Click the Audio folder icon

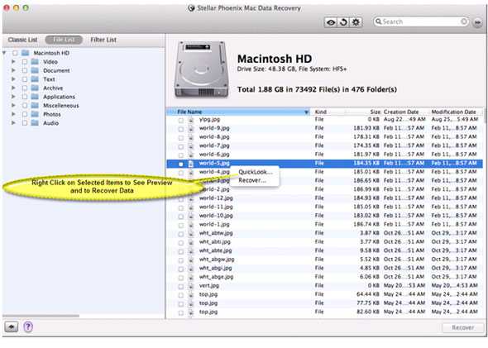pos(36,123)
